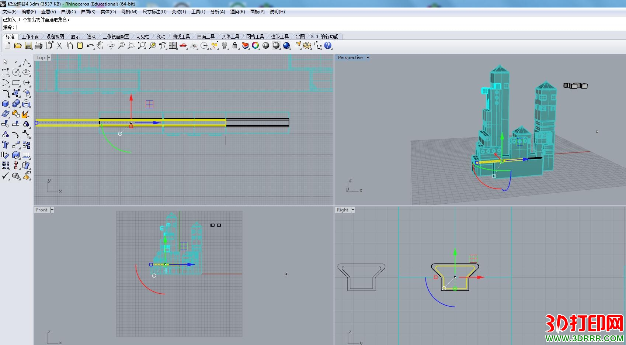
Task: Switch to the 5.0 的新功能 tab
Action: pos(324,37)
